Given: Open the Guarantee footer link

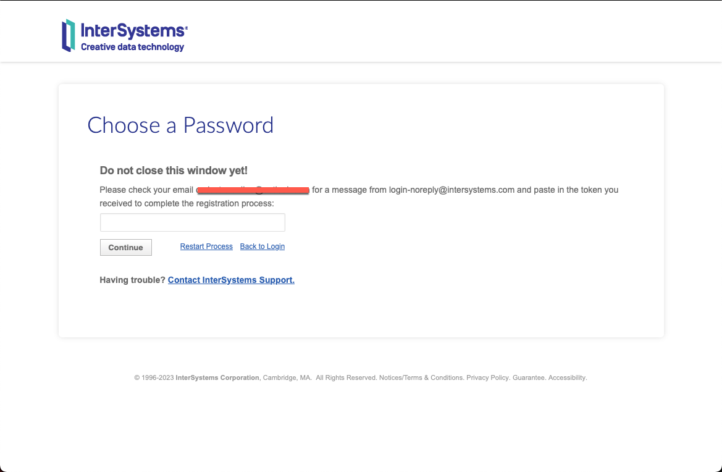Looking at the screenshot, I should click(x=529, y=377).
